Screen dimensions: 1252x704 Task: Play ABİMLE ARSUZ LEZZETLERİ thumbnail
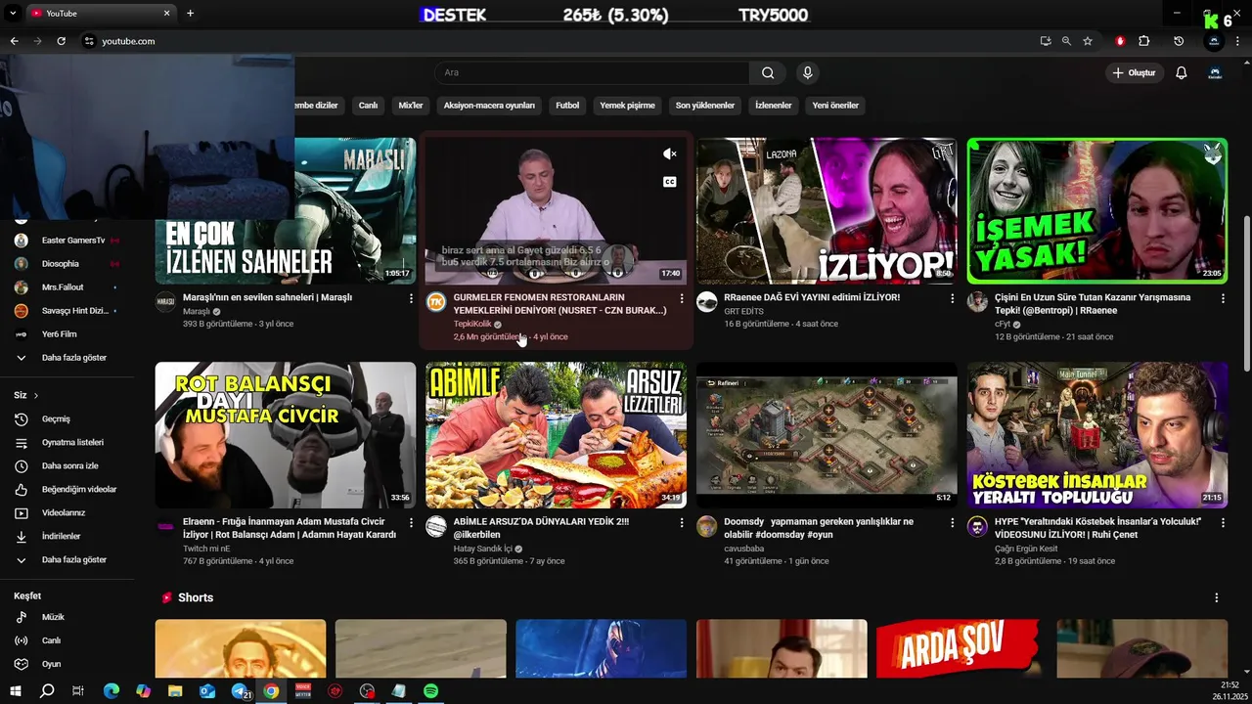point(556,435)
